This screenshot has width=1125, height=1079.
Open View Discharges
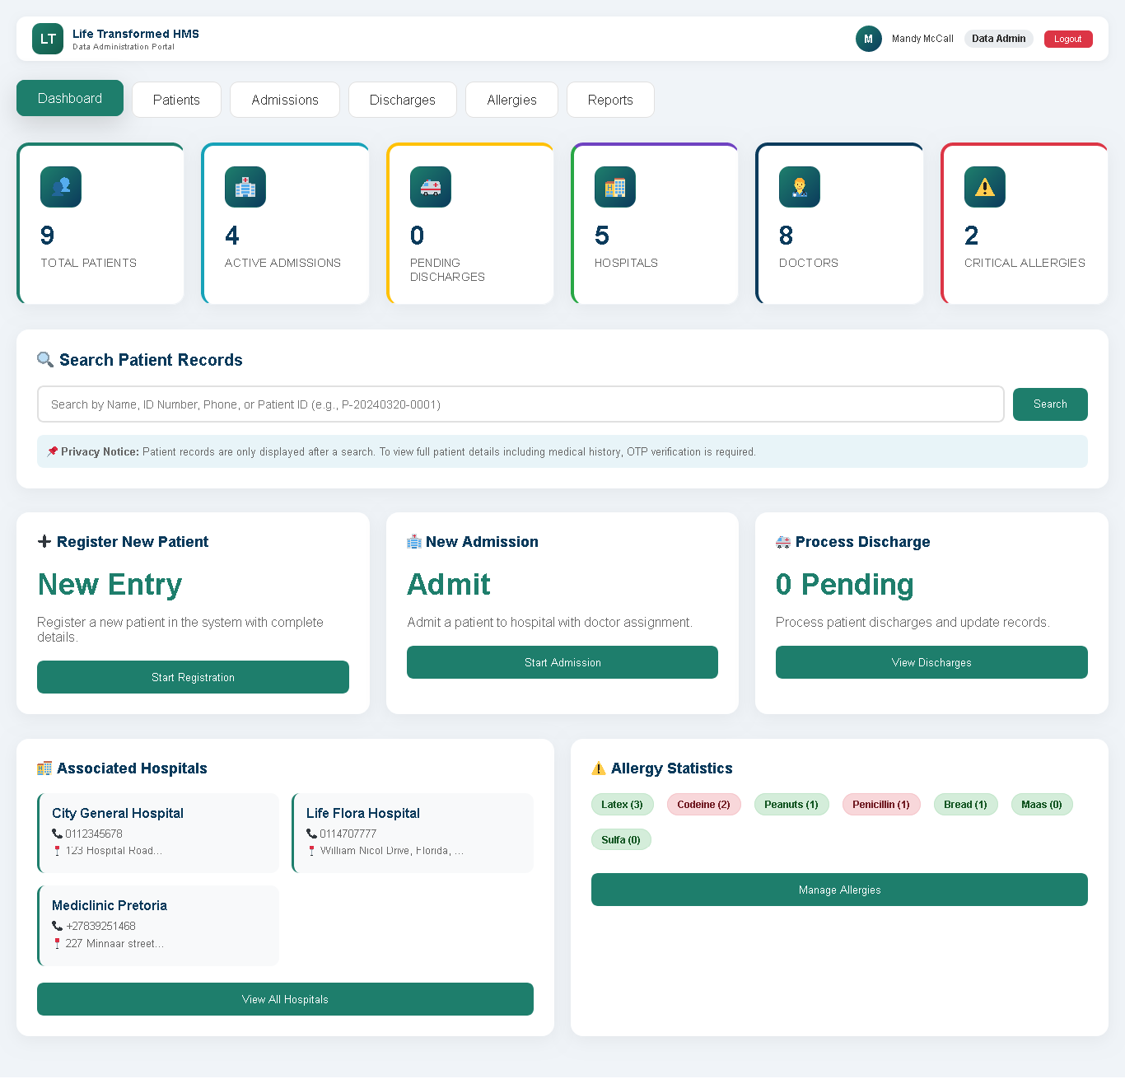click(x=931, y=662)
